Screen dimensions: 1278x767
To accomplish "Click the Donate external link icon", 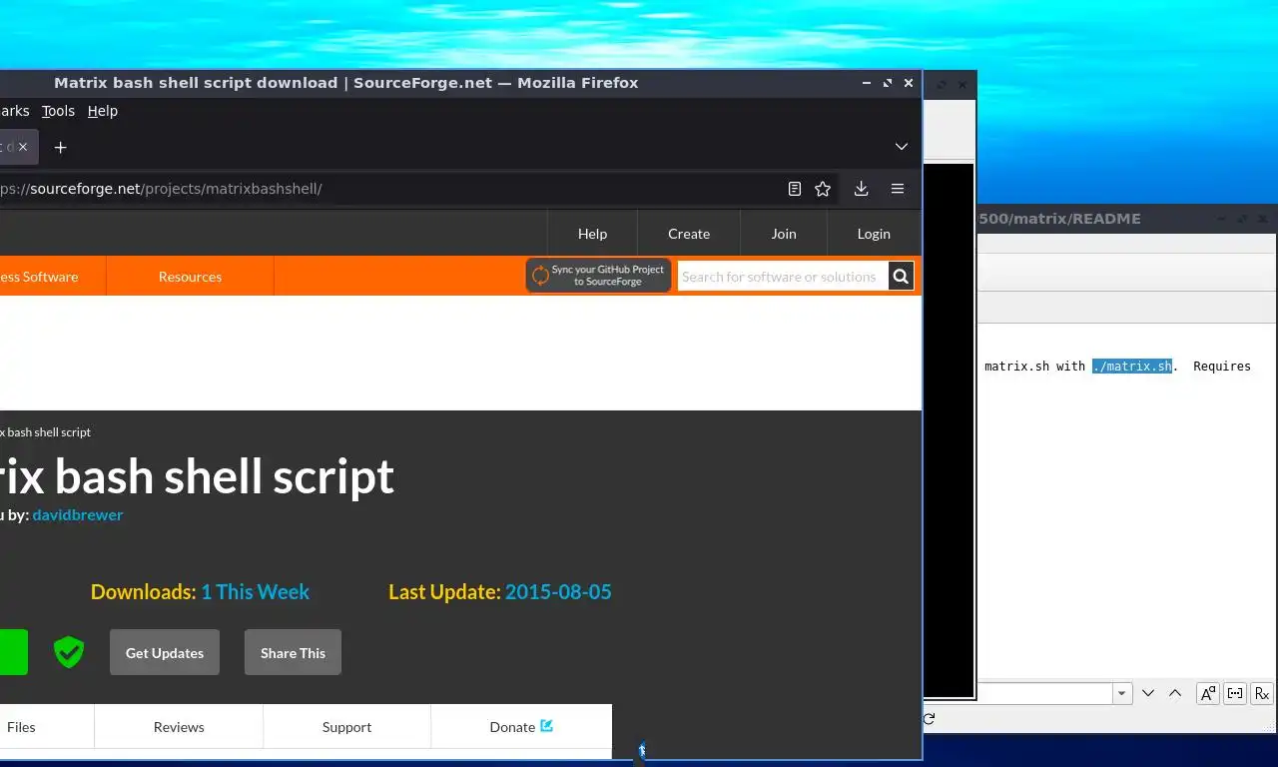I will [547, 726].
